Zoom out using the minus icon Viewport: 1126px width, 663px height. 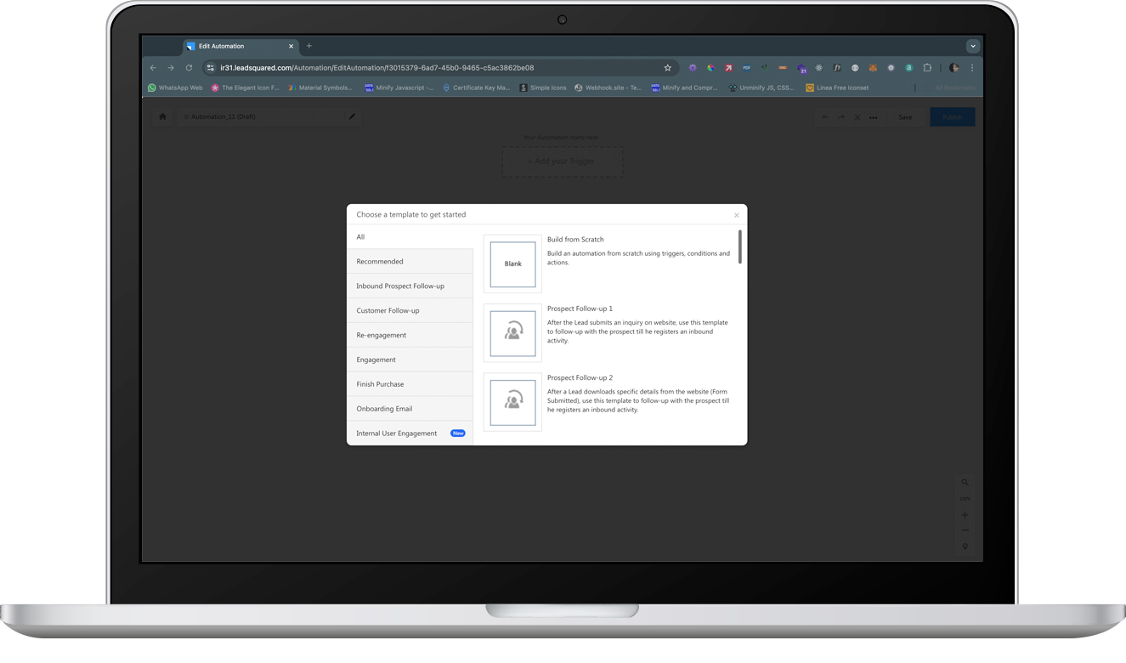[x=965, y=530]
